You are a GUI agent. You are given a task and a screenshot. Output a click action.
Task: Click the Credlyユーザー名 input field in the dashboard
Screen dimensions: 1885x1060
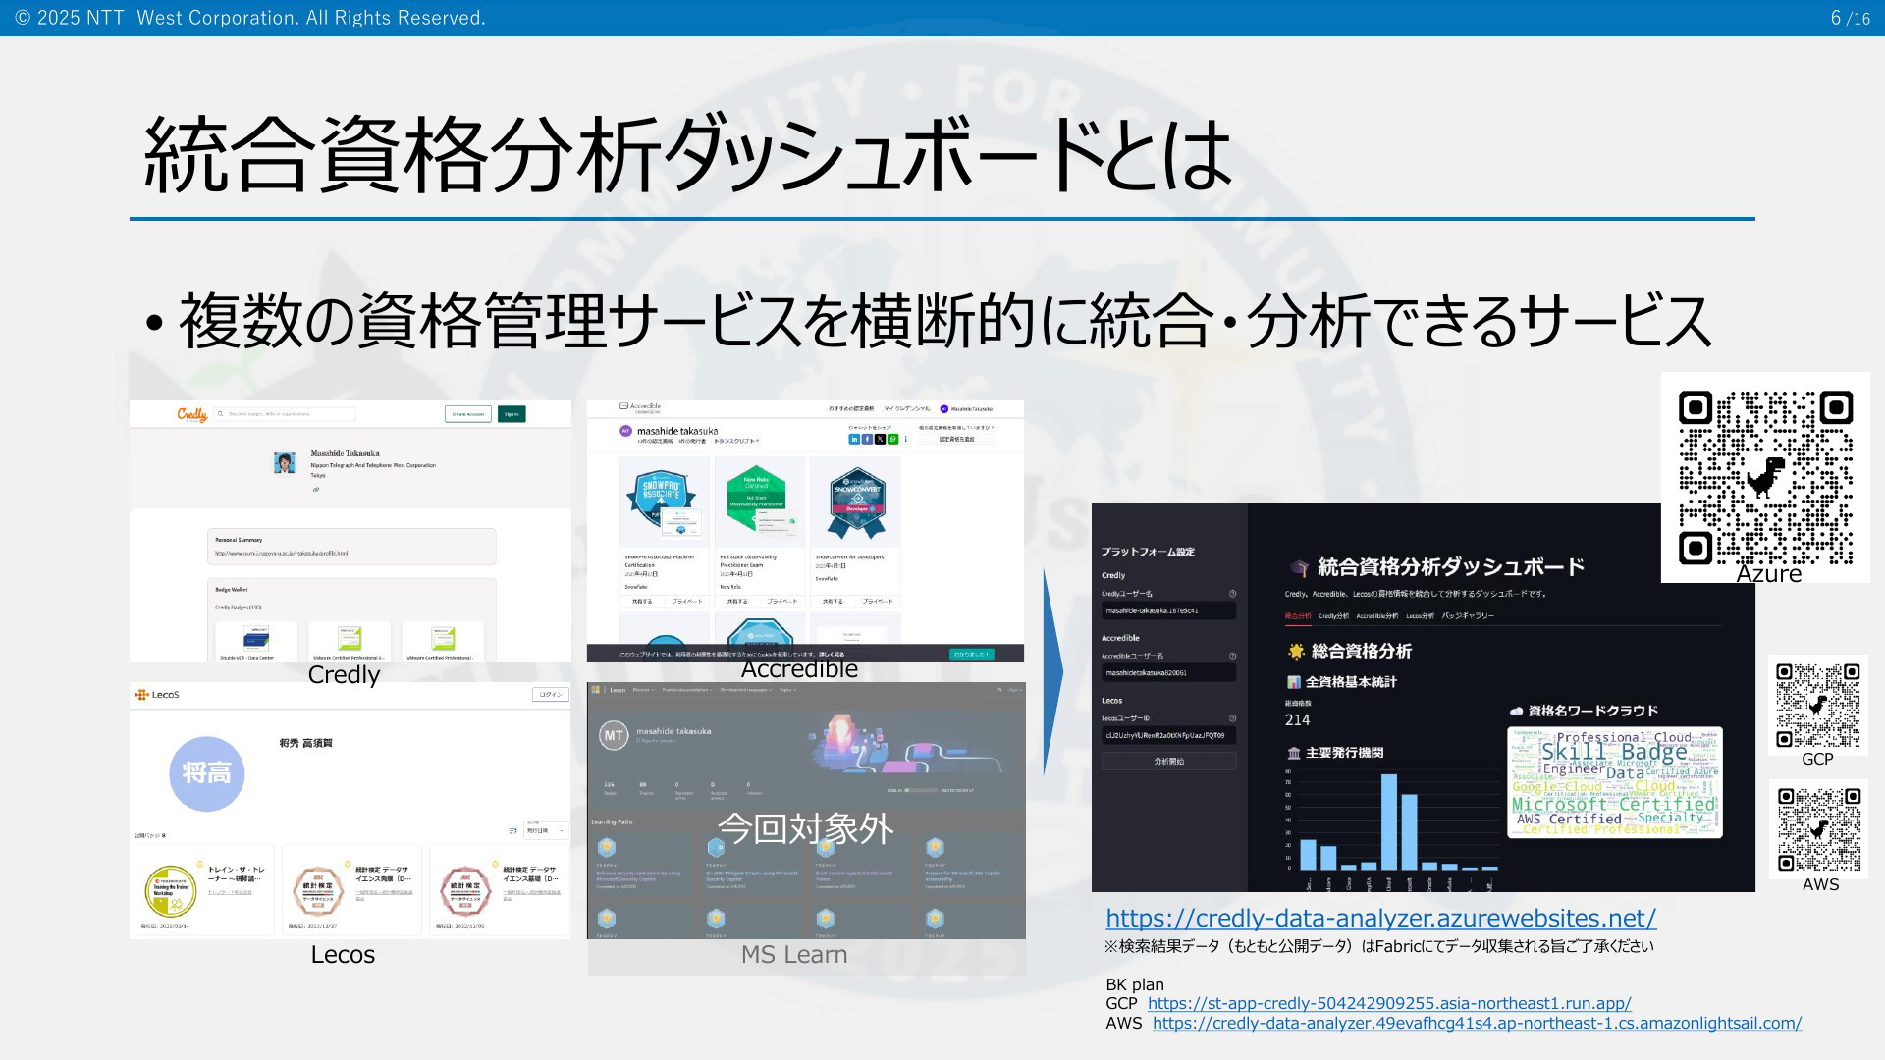point(1168,610)
